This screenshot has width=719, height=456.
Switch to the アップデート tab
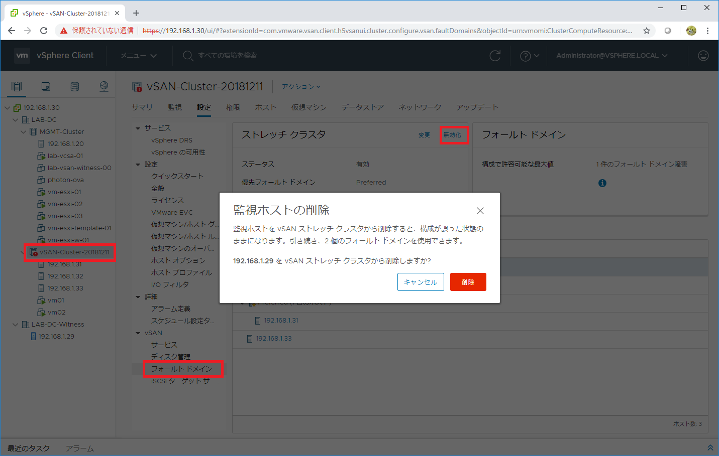(x=477, y=107)
